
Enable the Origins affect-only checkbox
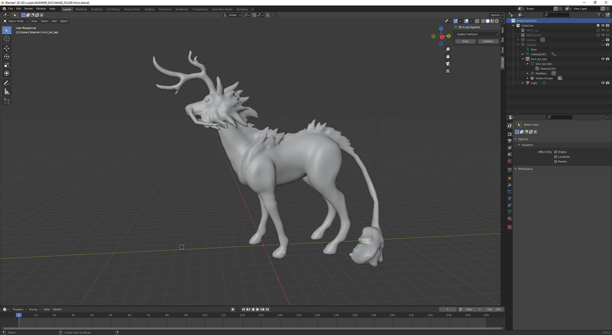(556, 152)
